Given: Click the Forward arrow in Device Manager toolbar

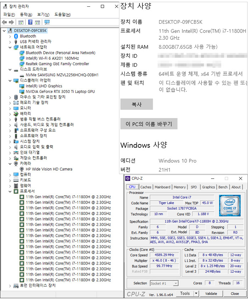Looking at the screenshot, I should click(x=11, y=22).
